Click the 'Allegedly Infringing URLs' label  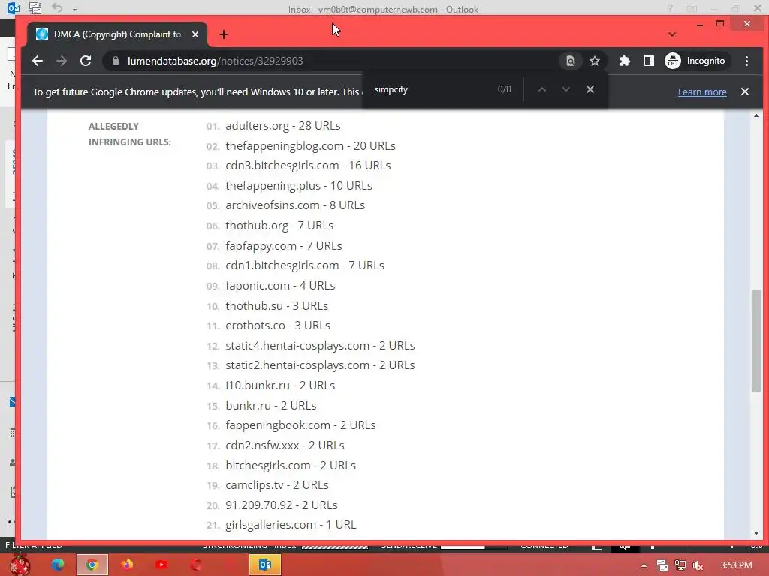tap(129, 134)
